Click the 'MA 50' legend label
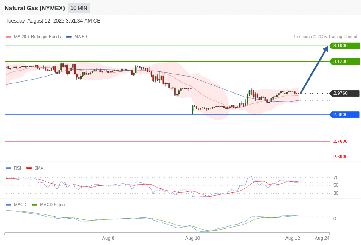This screenshot has height=245, width=361. pyautogui.click(x=81, y=37)
